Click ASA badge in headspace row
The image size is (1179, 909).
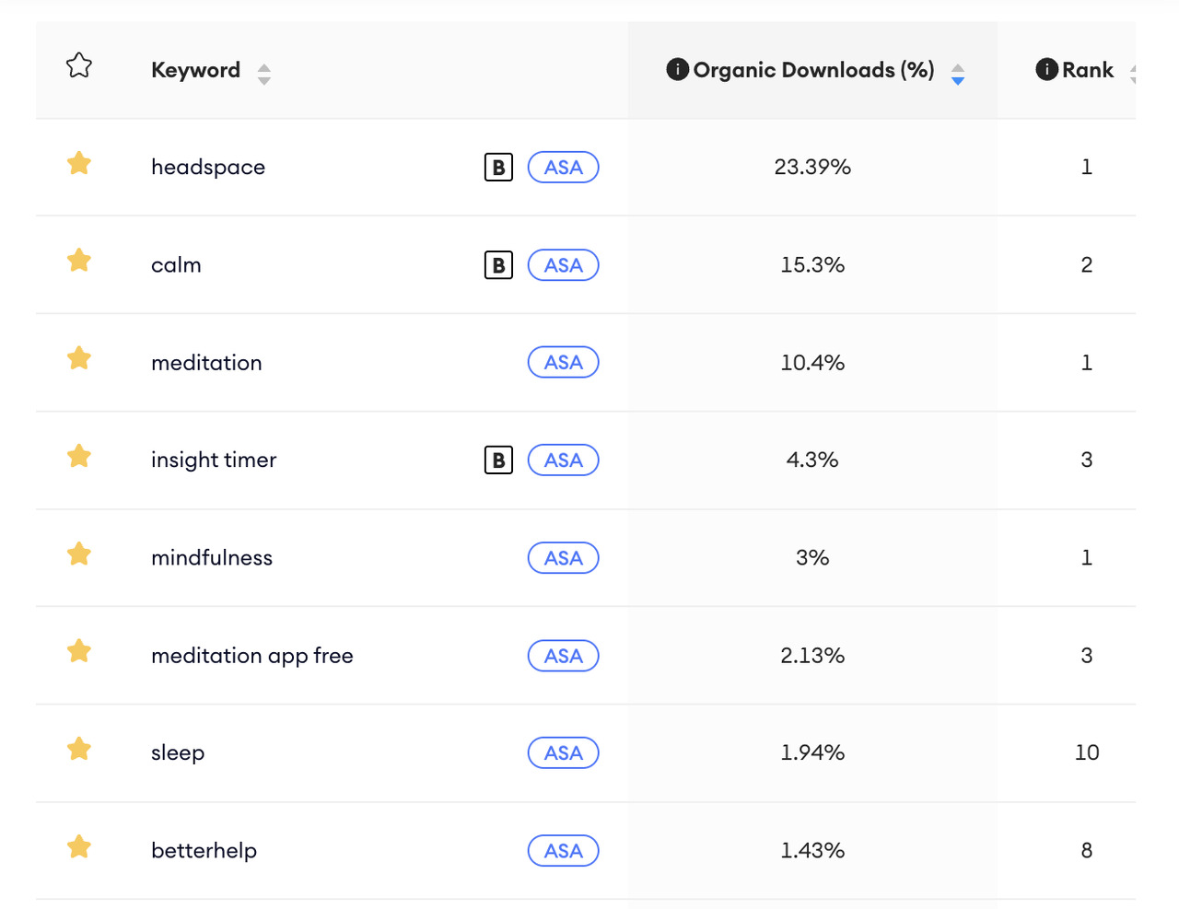click(564, 167)
